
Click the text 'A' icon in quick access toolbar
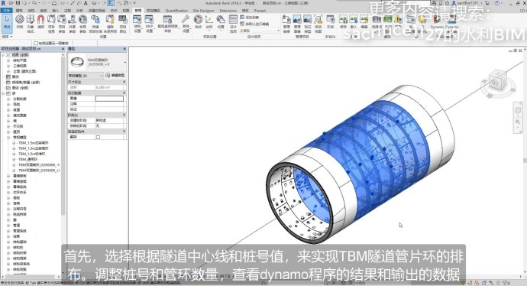(x=86, y=3)
